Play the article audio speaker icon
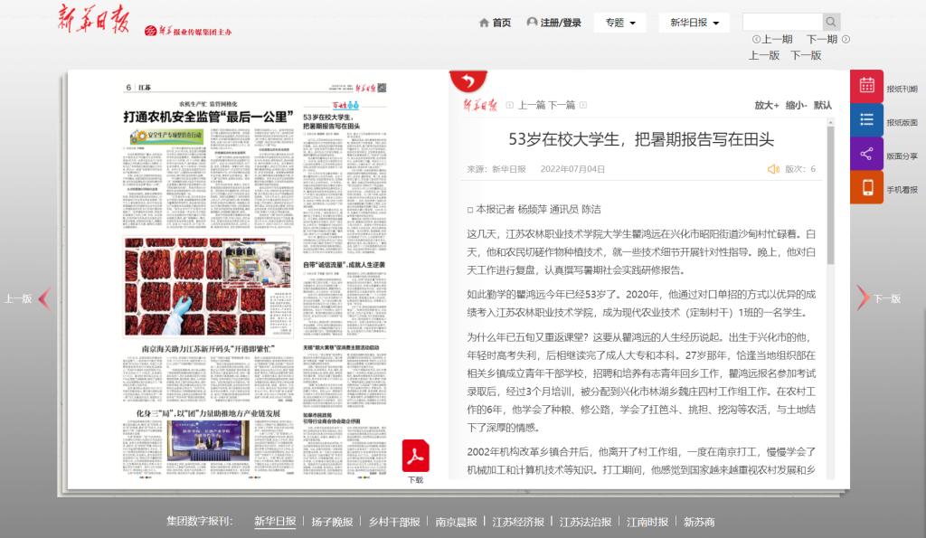The width and height of the screenshot is (926, 538). 773,169
